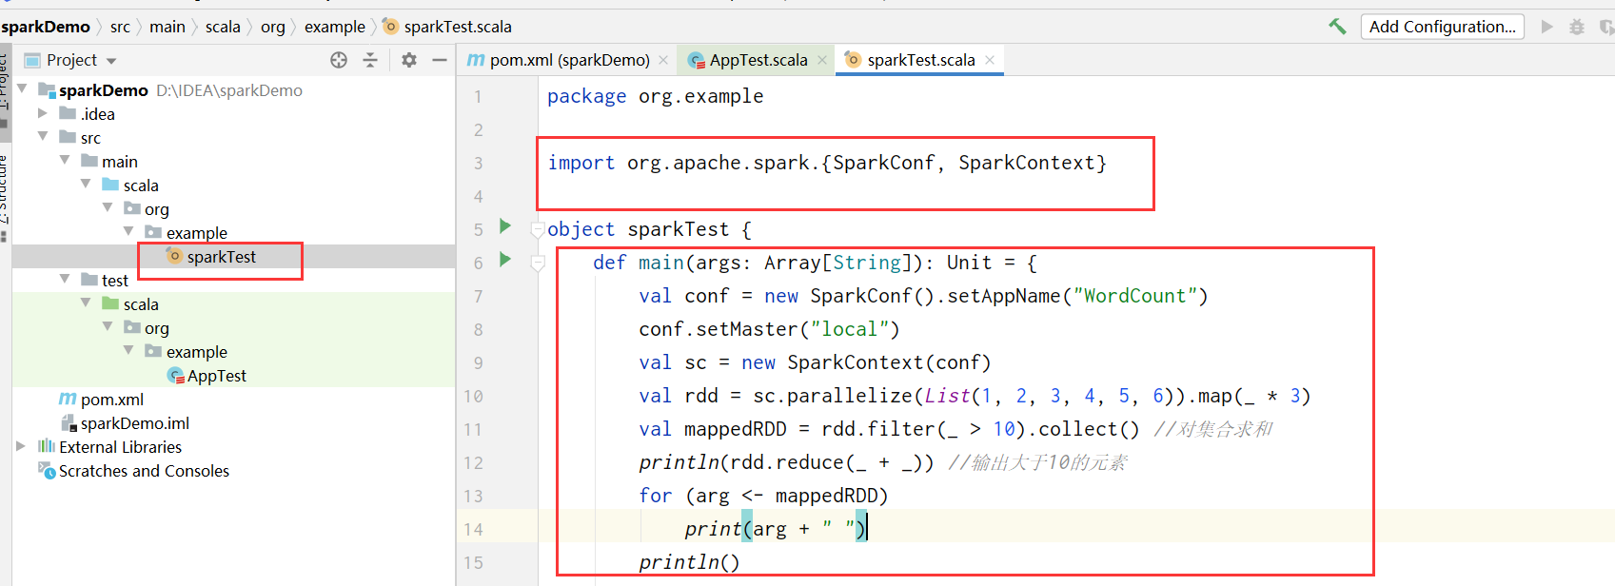This screenshot has height=586, width=1615.
Task: Click the green hammer Build Project icon
Action: click(1337, 27)
